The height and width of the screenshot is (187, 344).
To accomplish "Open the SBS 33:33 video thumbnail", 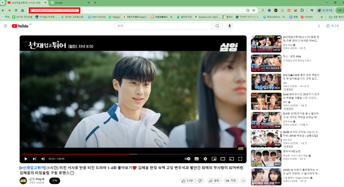I will click(x=266, y=82).
